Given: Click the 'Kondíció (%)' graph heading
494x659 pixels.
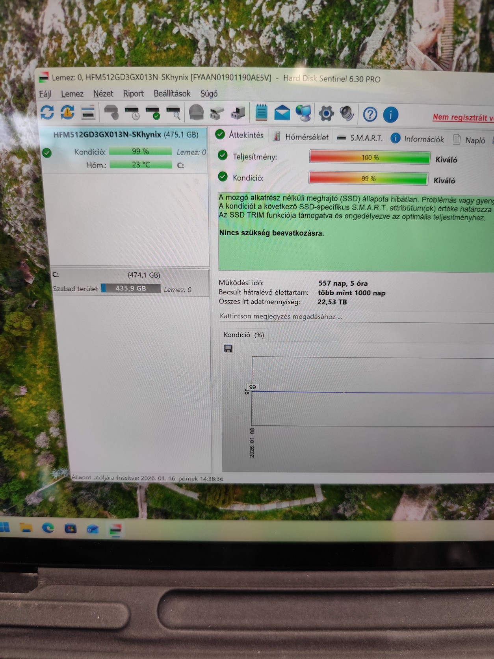Looking at the screenshot, I should (x=244, y=335).
